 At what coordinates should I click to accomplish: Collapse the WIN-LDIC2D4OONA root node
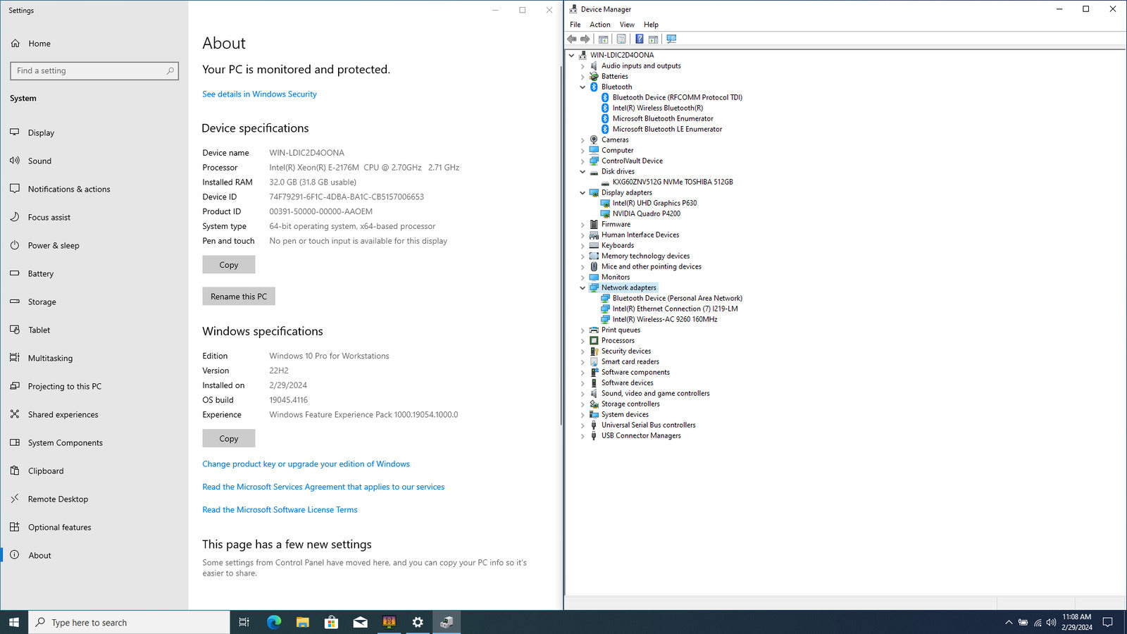click(571, 55)
